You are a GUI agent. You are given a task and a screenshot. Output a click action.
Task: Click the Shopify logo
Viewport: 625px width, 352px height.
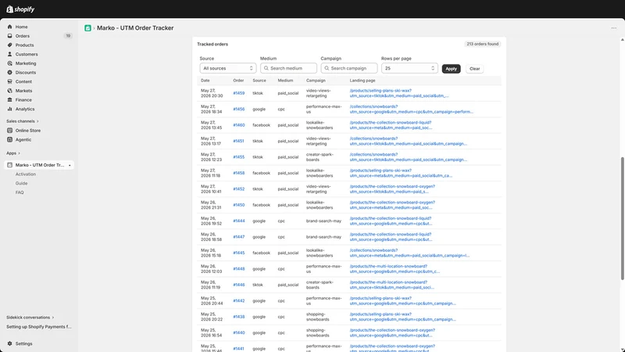[20, 9]
